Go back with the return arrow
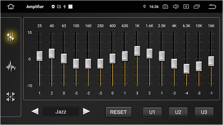223x125 pixels. coord(212,7)
